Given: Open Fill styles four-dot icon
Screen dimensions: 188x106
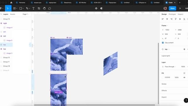Looking at the screenshot, I should click(x=184, y=73).
